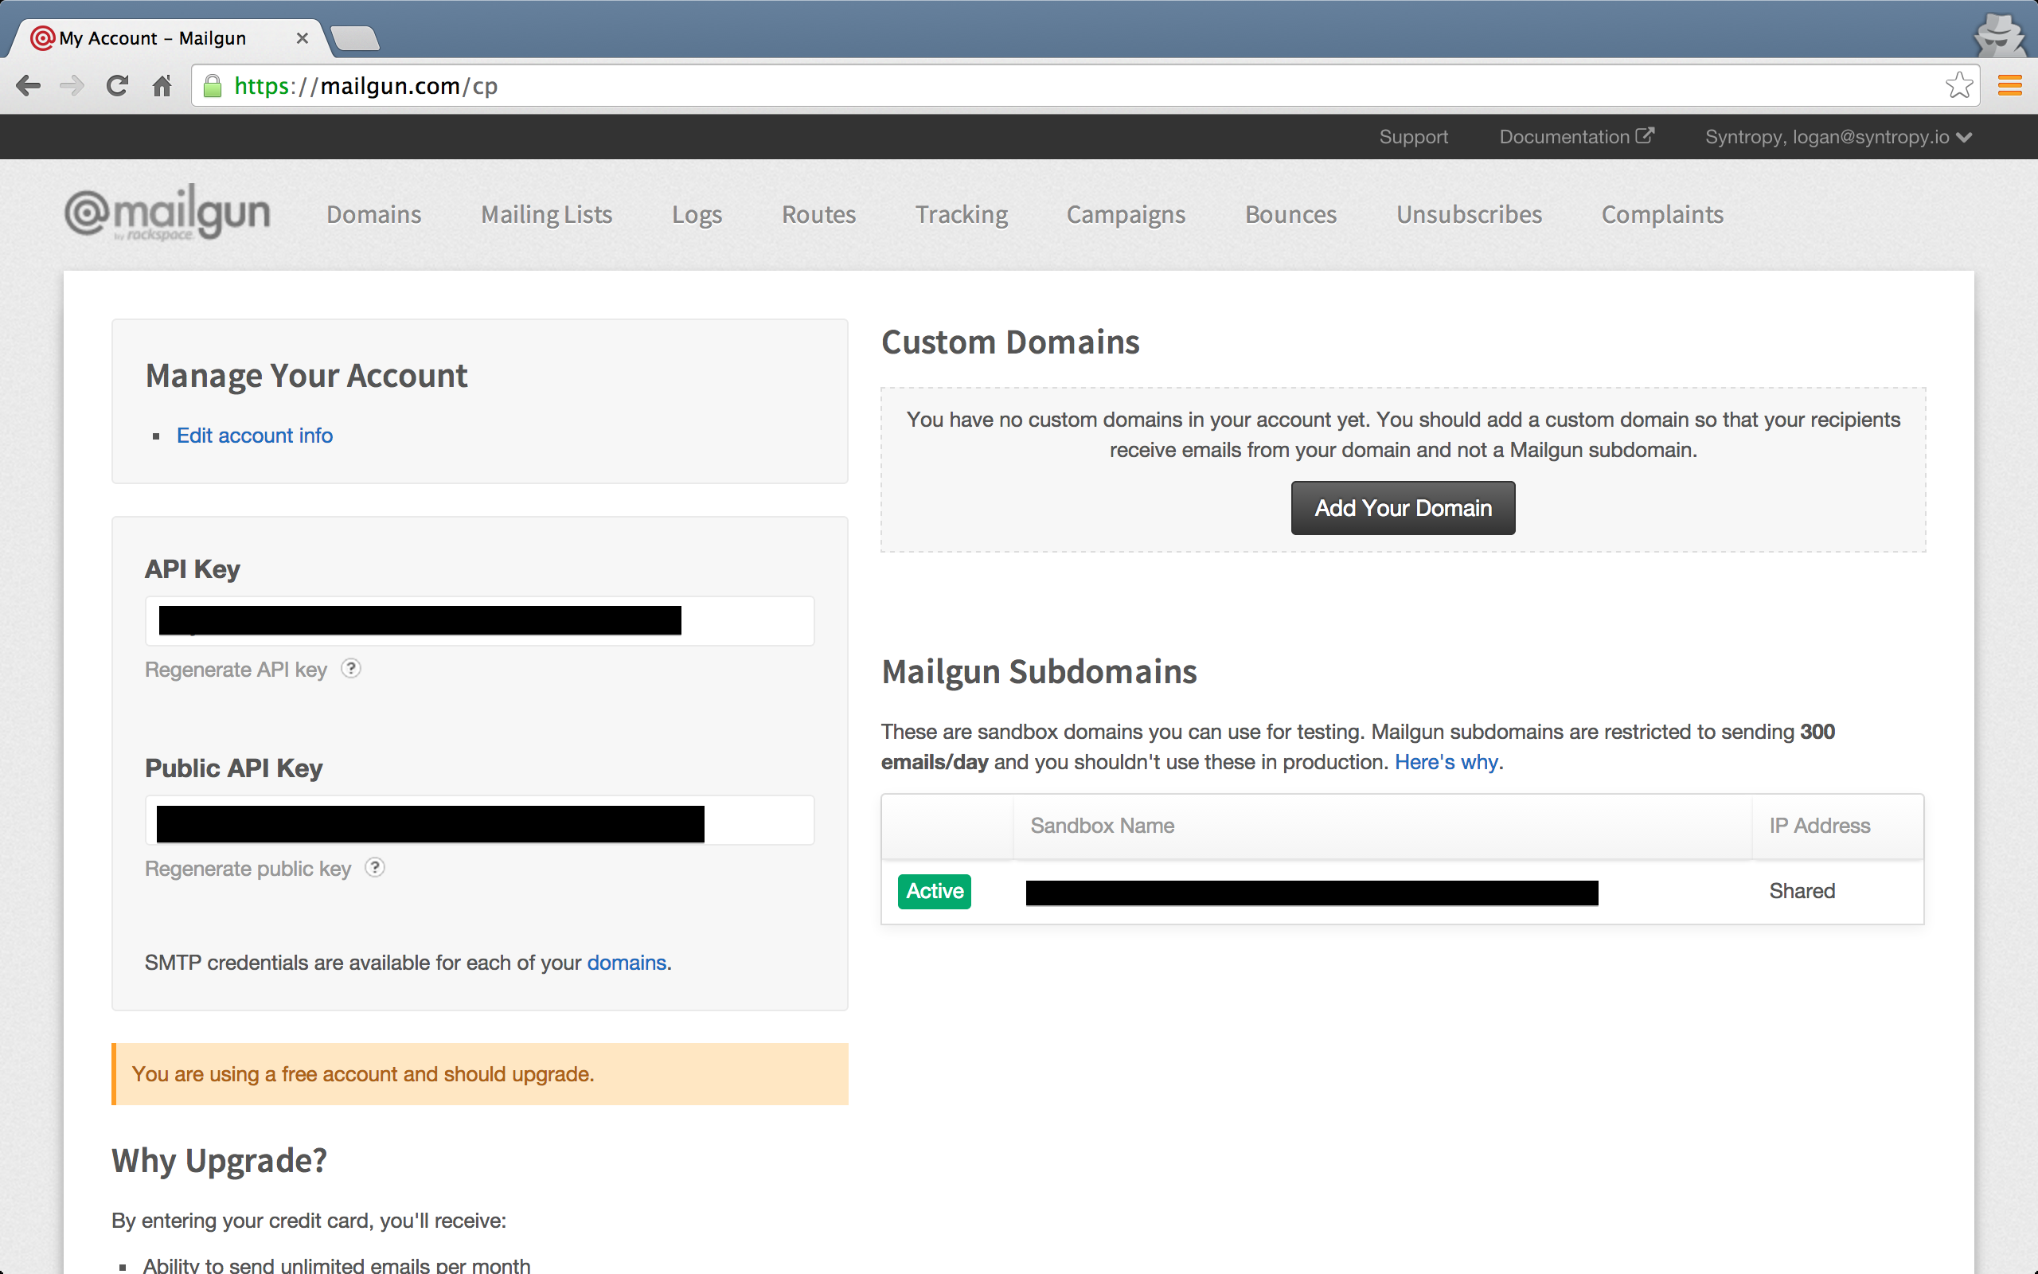Click the browser back arrow
Viewport: 2038px width, 1274px height.
[x=29, y=86]
